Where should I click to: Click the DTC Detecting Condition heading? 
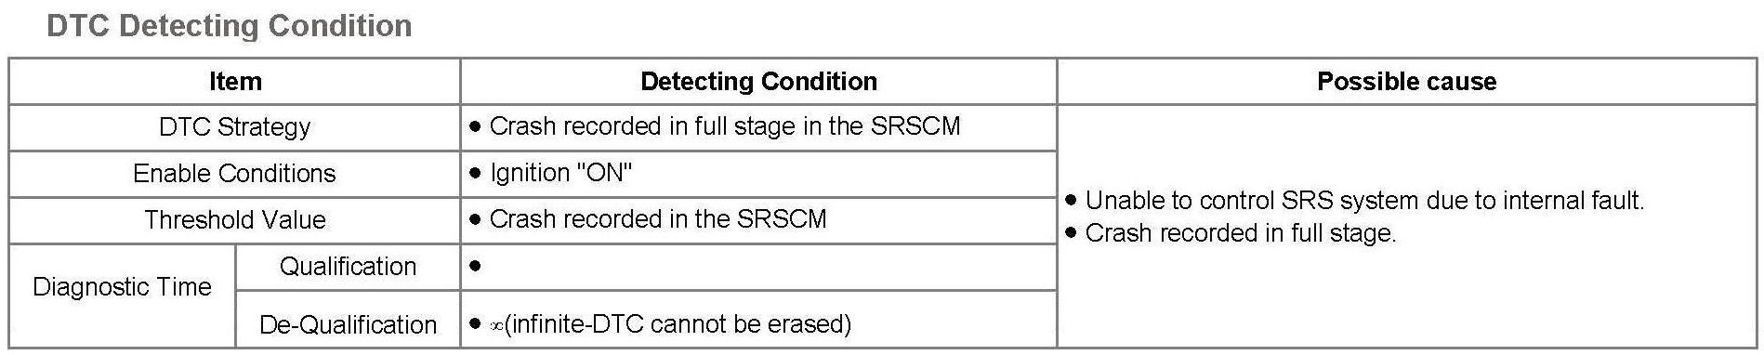(229, 25)
